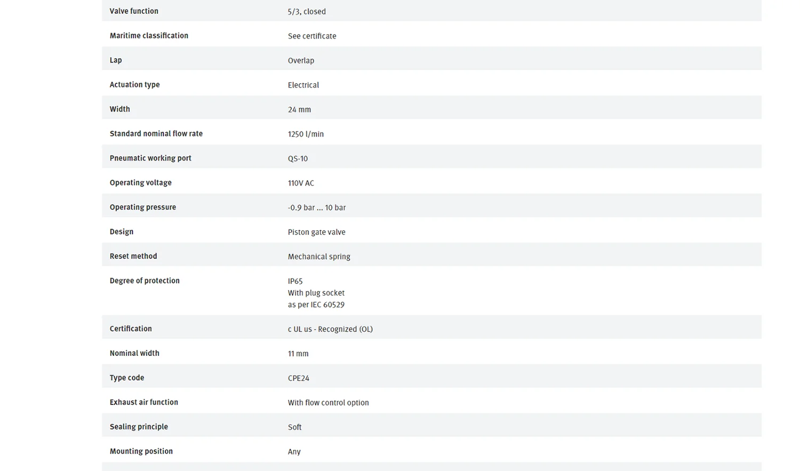
Task: Select the 1250 l/min flow rate value
Action: click(306, 134)
